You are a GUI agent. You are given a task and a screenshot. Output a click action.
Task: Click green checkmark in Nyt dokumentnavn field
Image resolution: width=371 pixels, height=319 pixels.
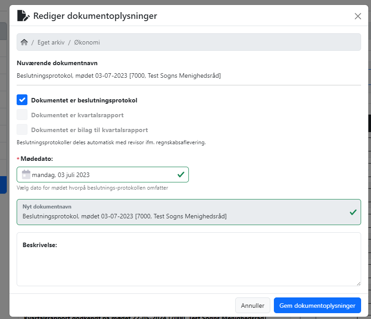pos(353,212)
